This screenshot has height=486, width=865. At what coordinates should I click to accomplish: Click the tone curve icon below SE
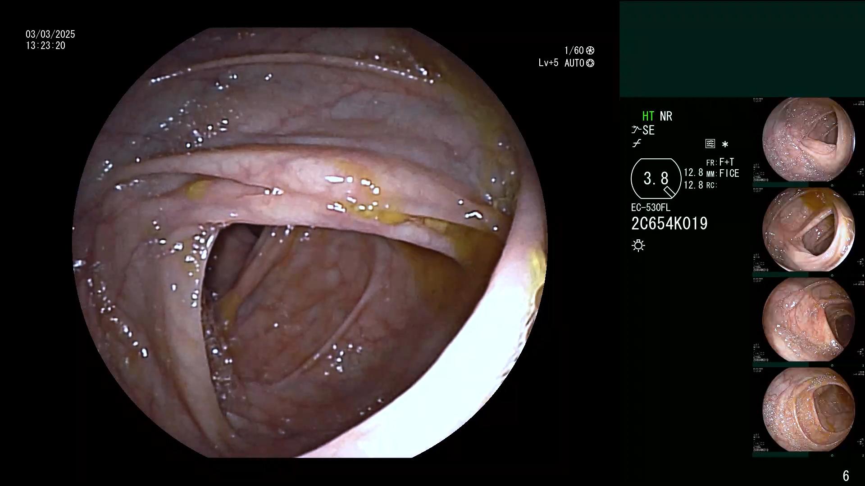coord(637,144)
